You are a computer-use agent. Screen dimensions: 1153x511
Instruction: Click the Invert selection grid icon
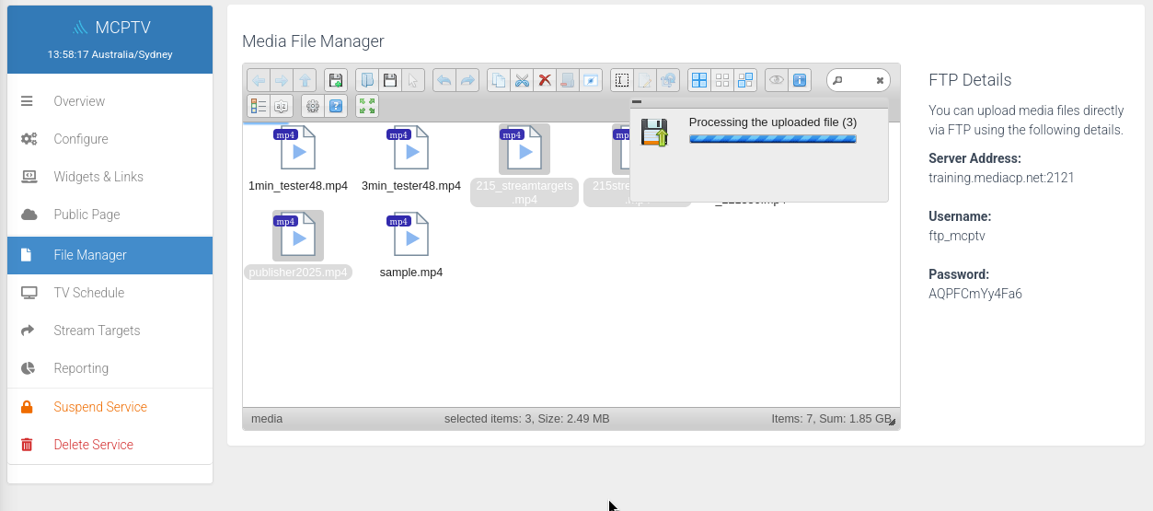[745, 80]
